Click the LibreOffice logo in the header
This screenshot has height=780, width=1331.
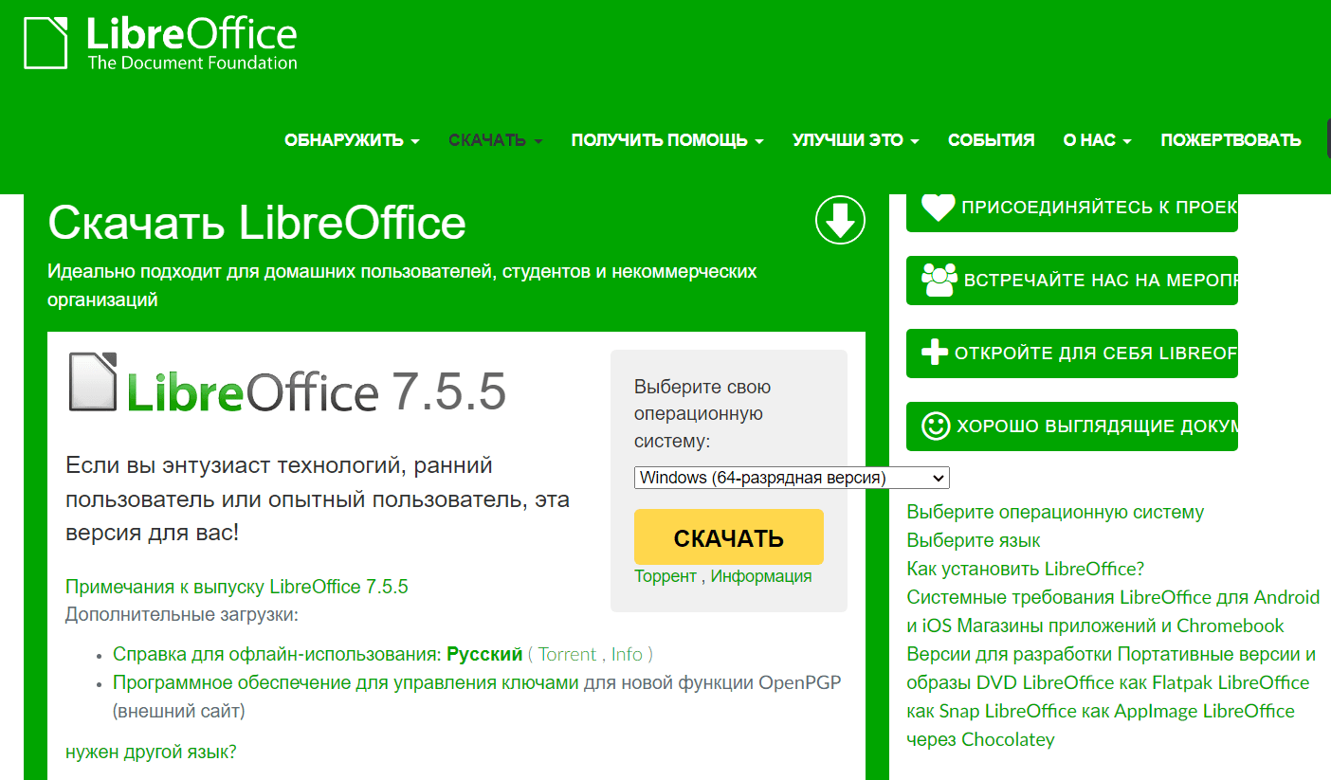coord(160,43)
